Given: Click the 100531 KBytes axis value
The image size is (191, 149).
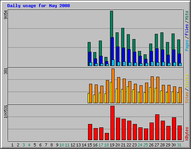Looking at the screenshot, I should [x=6, y=112].
